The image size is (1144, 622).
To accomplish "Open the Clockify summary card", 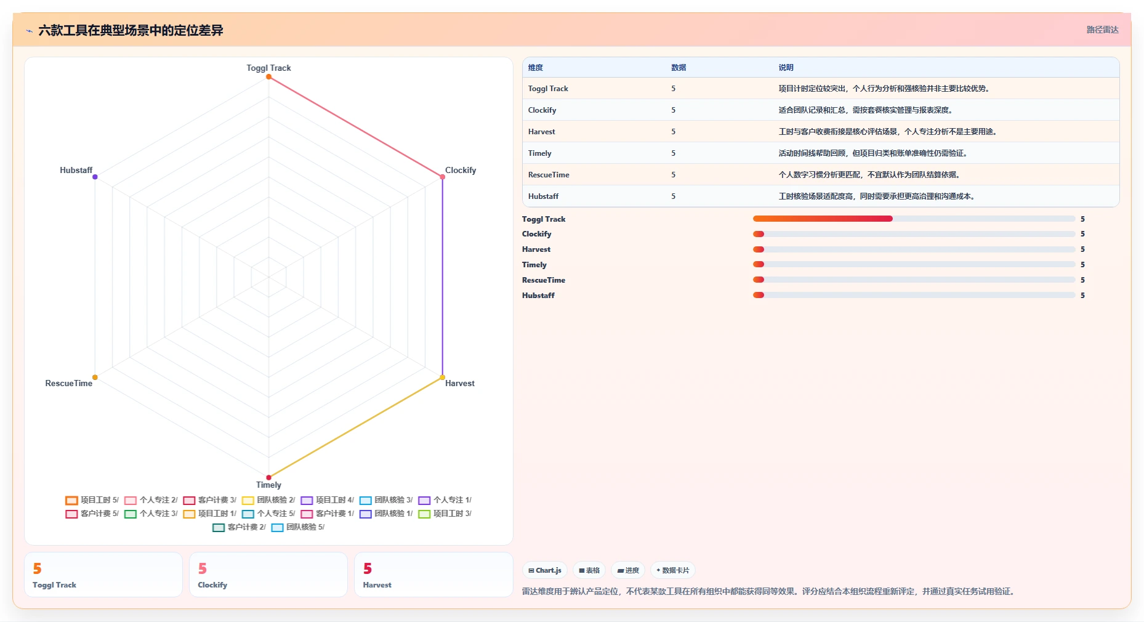I will pos(268,575).
